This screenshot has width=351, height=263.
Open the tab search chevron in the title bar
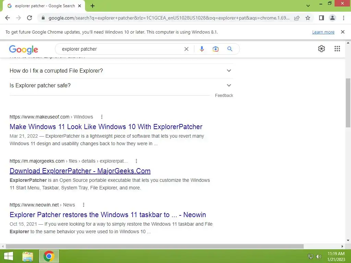coord(308,6)
